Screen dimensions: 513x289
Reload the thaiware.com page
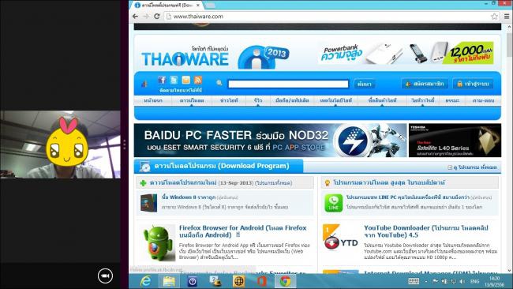point(157,16)
